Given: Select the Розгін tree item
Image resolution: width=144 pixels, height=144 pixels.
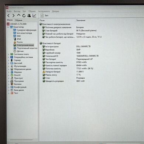Looking at the screenshot, I should tap(18, 42).
